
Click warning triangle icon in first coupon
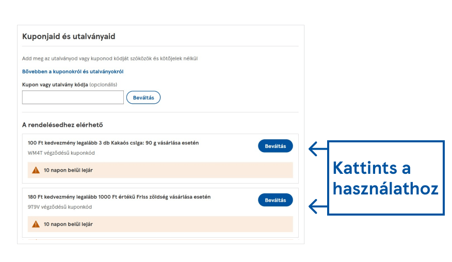click(36, 170)
